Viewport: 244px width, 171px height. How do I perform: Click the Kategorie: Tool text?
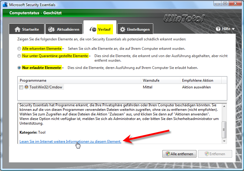[x=32, y=132]
